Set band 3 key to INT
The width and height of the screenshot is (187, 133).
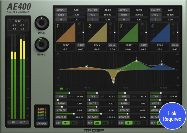pyautogui.click(x=129, y=123)
